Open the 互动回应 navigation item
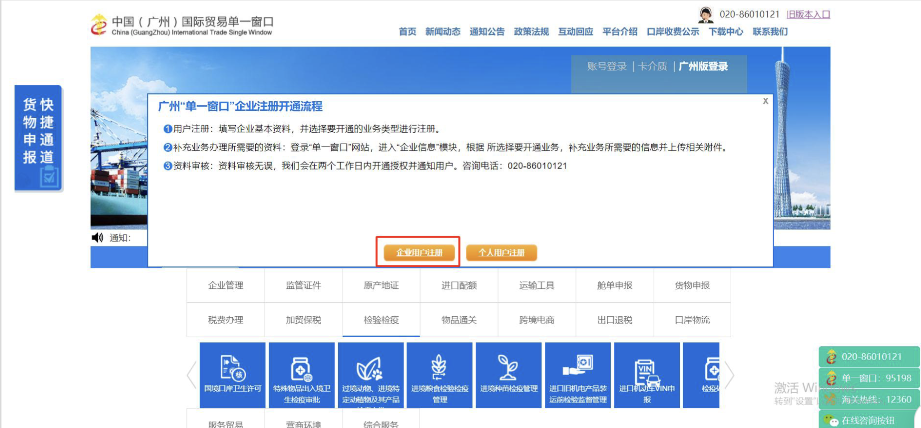 (575, 32)
